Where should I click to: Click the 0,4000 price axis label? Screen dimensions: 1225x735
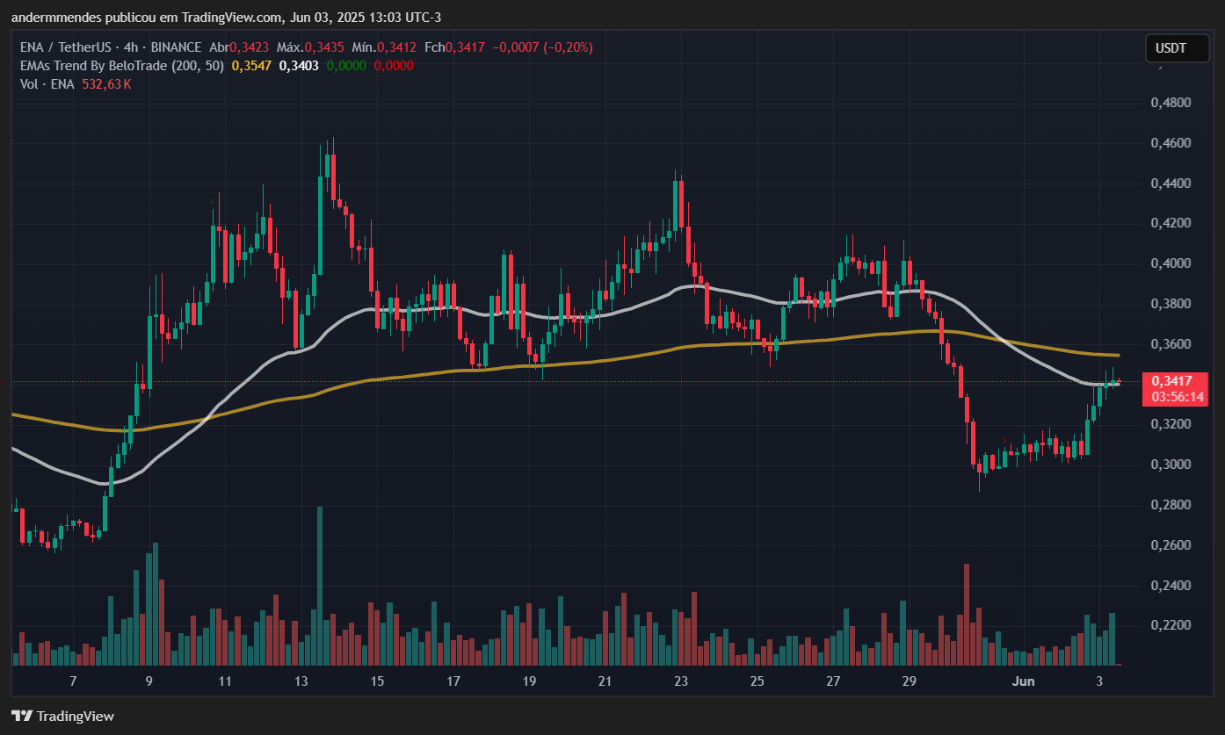(1171, 263)
